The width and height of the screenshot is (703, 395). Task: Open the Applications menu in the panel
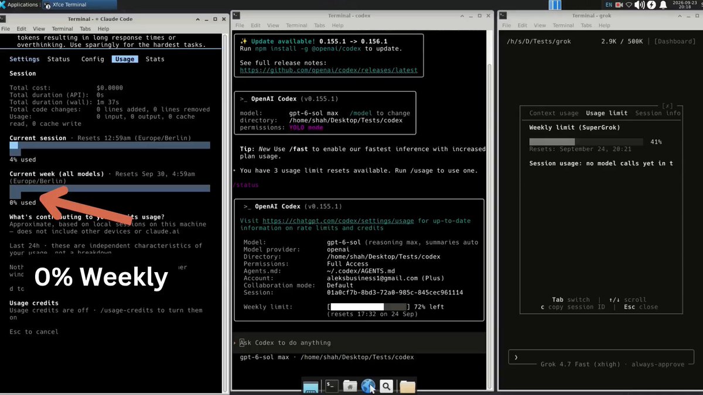pyautogui.click(x=19, y=5)
